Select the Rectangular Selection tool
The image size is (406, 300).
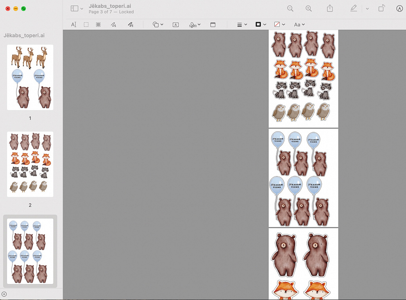(x=86, y=25)
